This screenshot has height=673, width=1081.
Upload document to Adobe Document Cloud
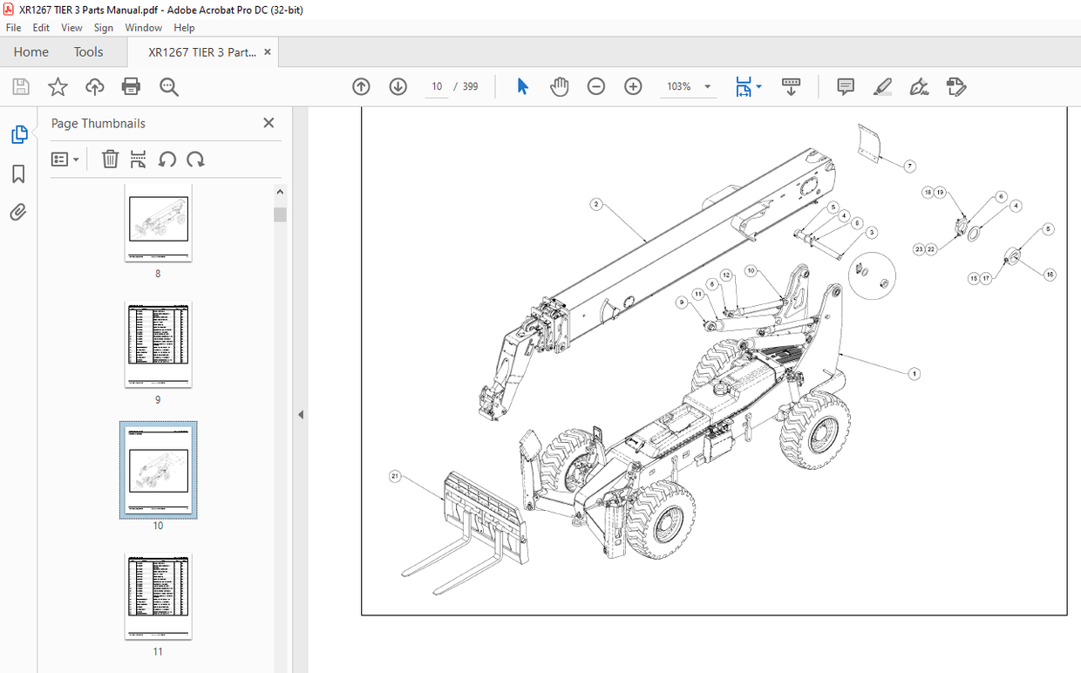94,86
